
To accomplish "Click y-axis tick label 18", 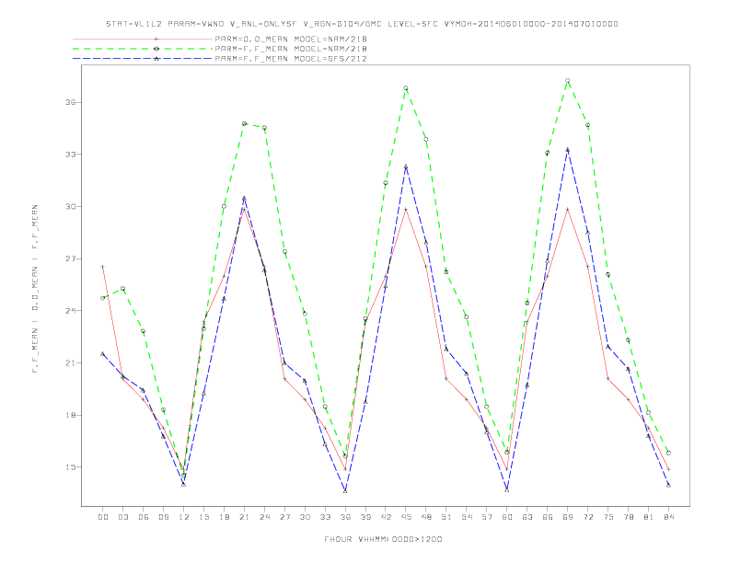I will tap(70, 415).
